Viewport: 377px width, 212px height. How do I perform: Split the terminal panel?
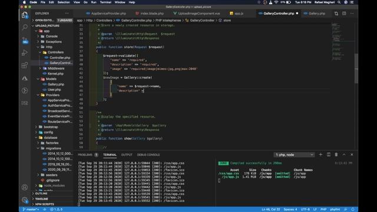pyautogui.click(x=329, y=154)
